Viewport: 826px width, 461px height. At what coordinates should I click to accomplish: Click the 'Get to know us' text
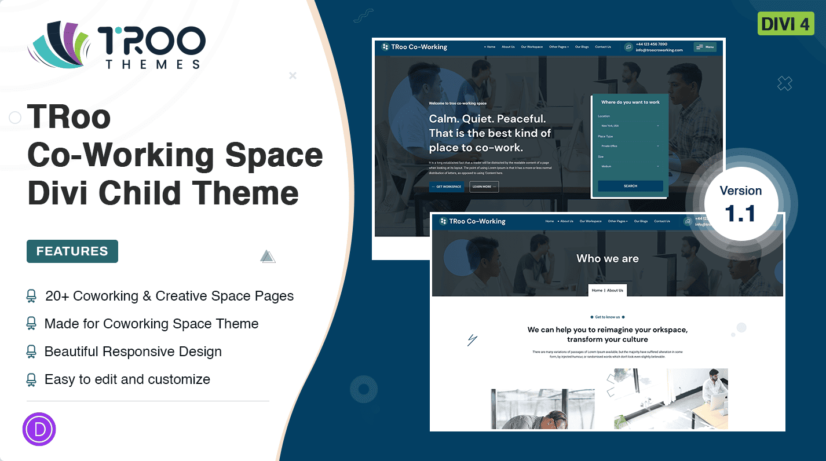click(x=608, y=317)
